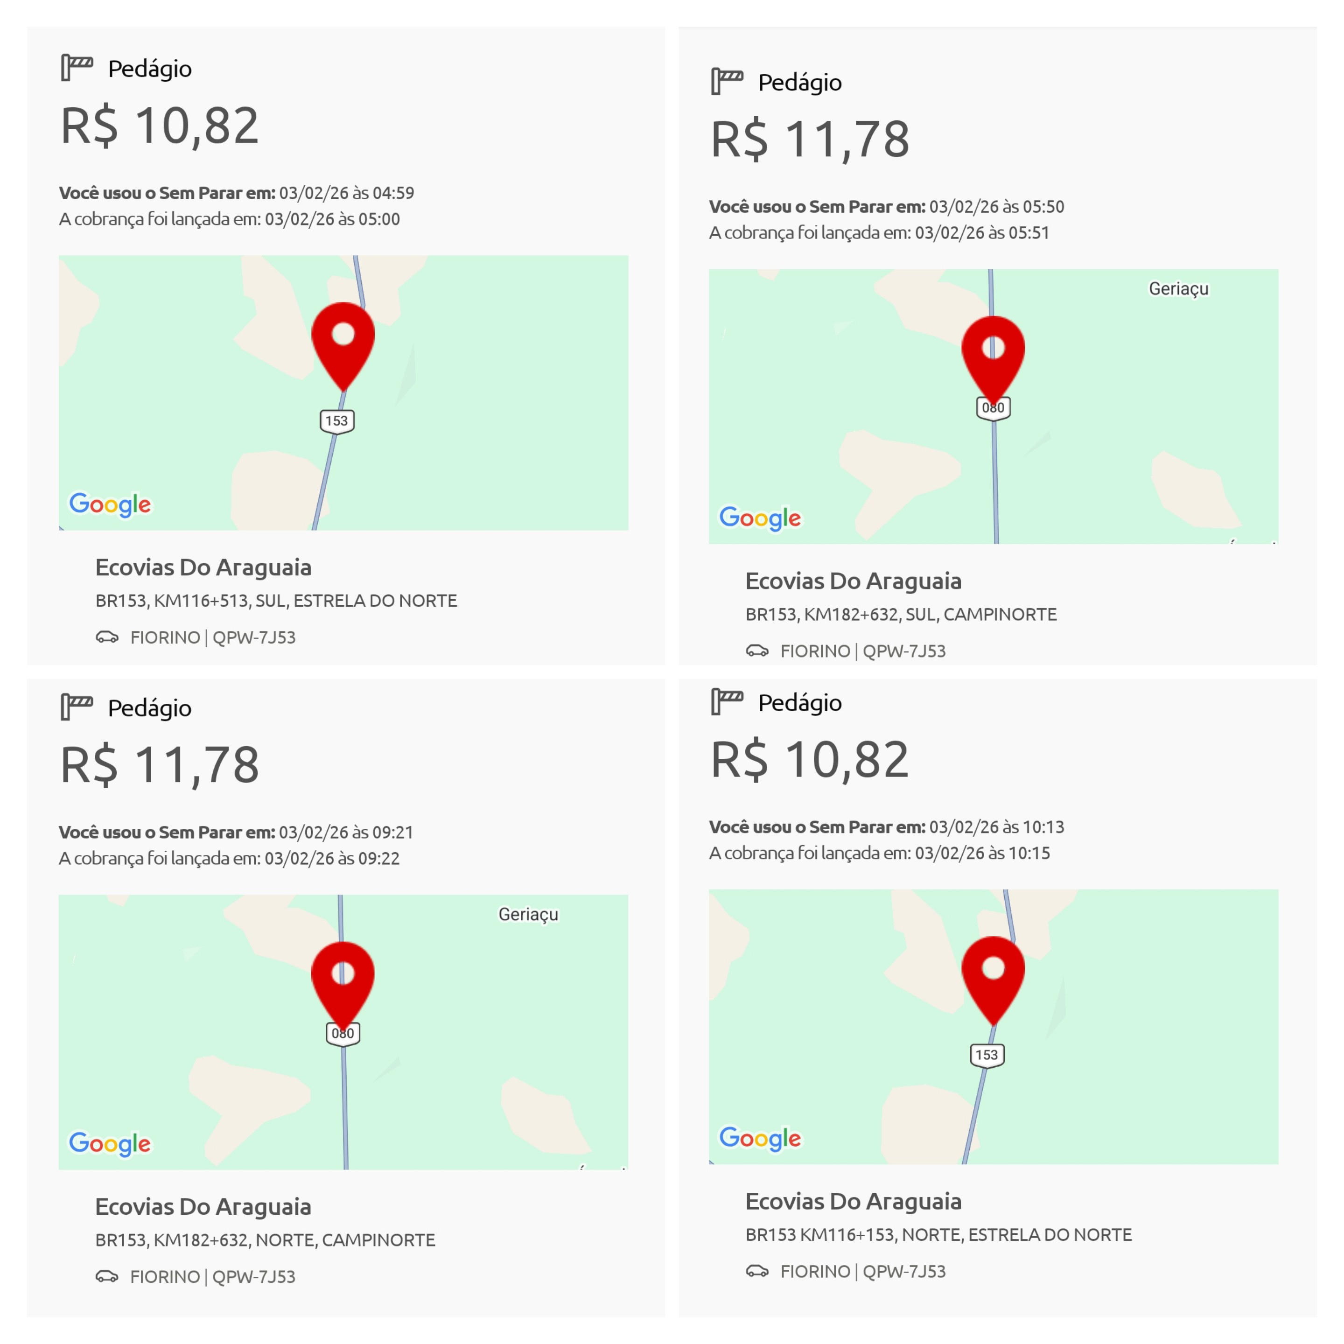Click the car icon next to FIORINO in the 04:59 card
The image size is (1344, 1344).
pos(107,637)
